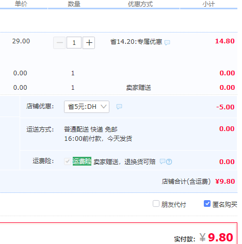The width and height of the screenshot is (242, 244).
Task: Click the chevron arrow in 店铺优惠 dropdown
Action: pos(104,107)
